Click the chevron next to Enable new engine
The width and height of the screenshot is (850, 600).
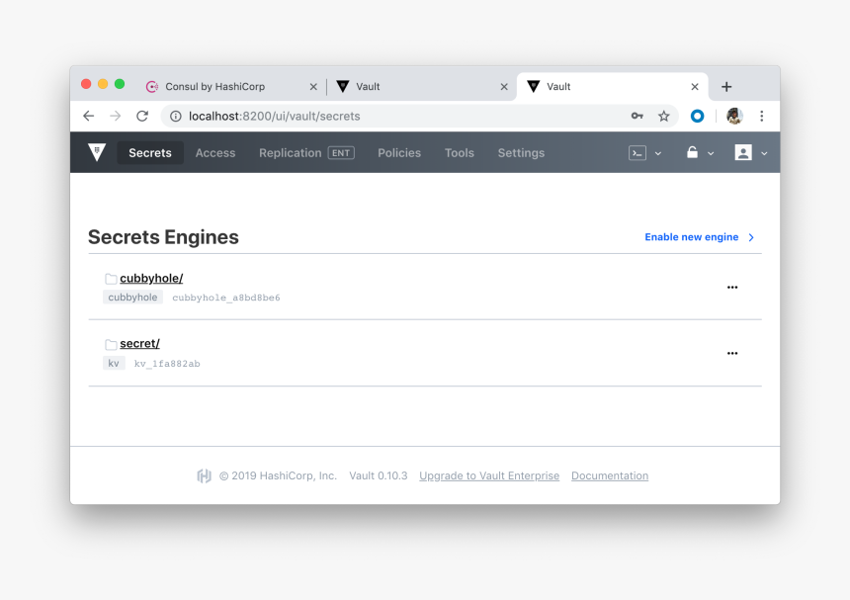(751, 237)
